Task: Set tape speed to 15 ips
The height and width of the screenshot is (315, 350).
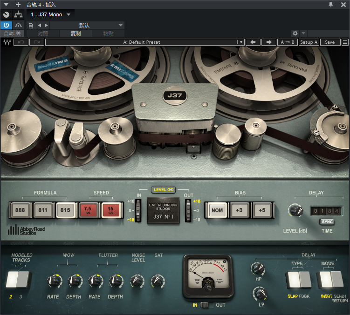Action: [x=111, y=210]
